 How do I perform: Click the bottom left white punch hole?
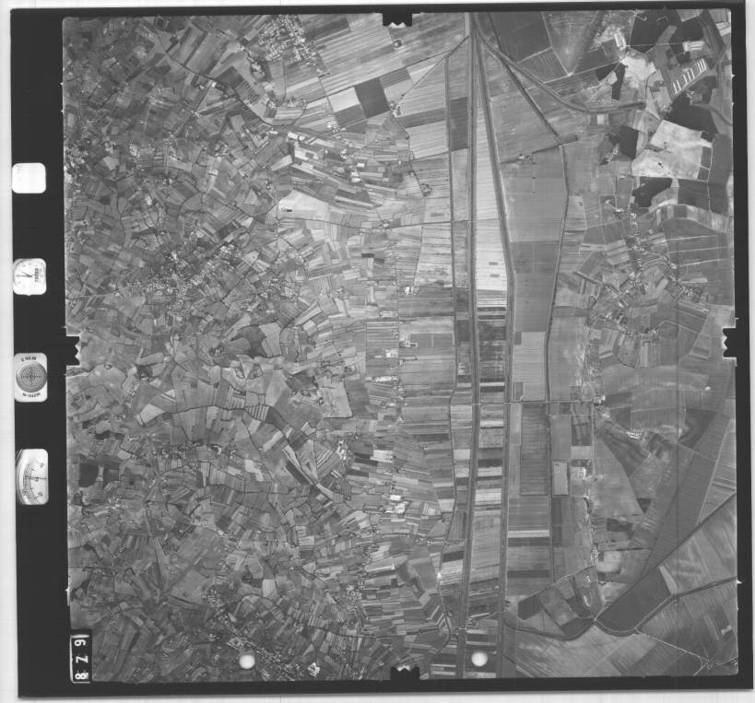(246, 660)
